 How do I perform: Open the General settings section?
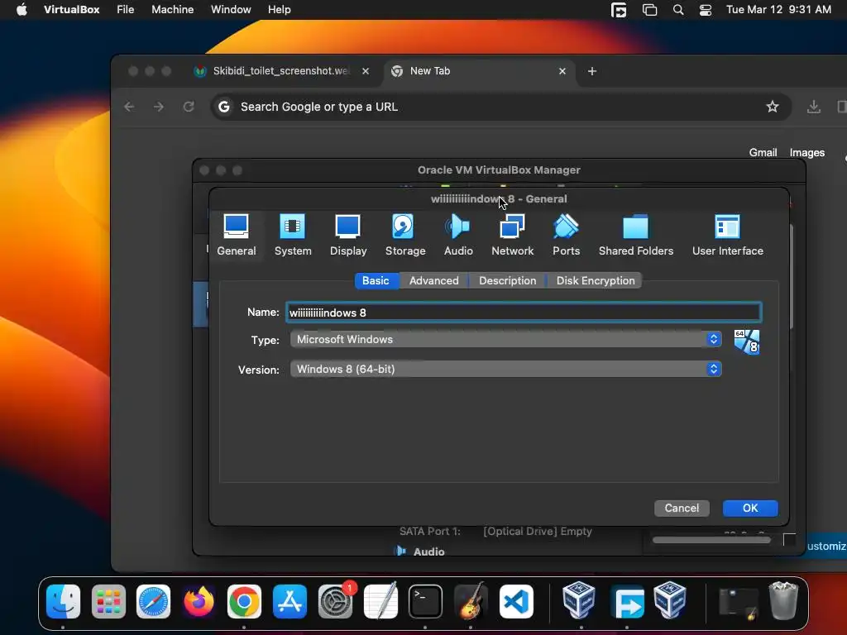pyautogui.click(x=236, y=235)
